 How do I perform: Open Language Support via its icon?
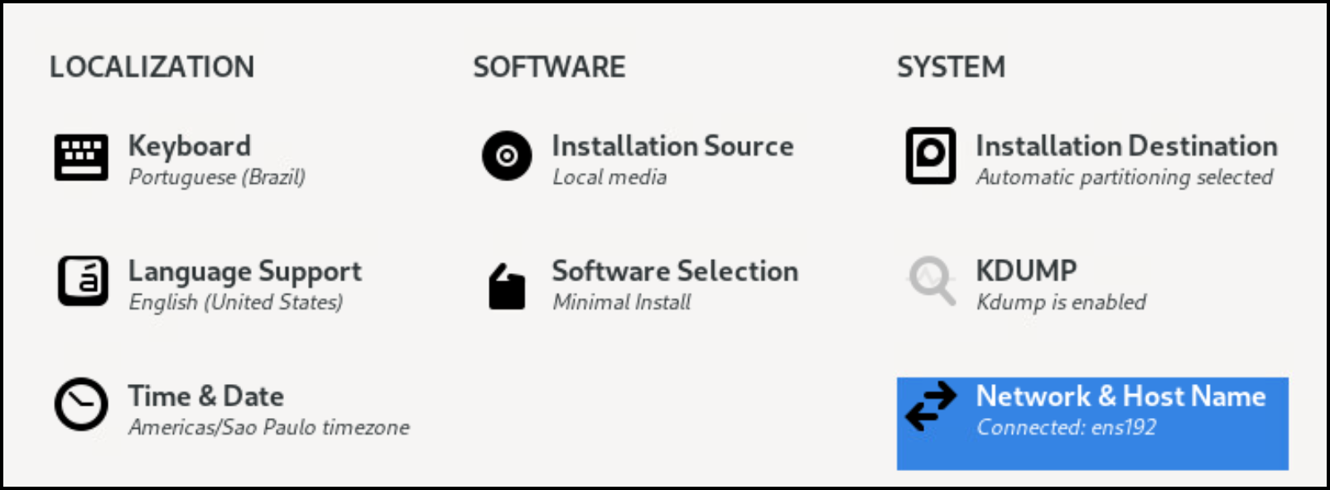(82, 281)
